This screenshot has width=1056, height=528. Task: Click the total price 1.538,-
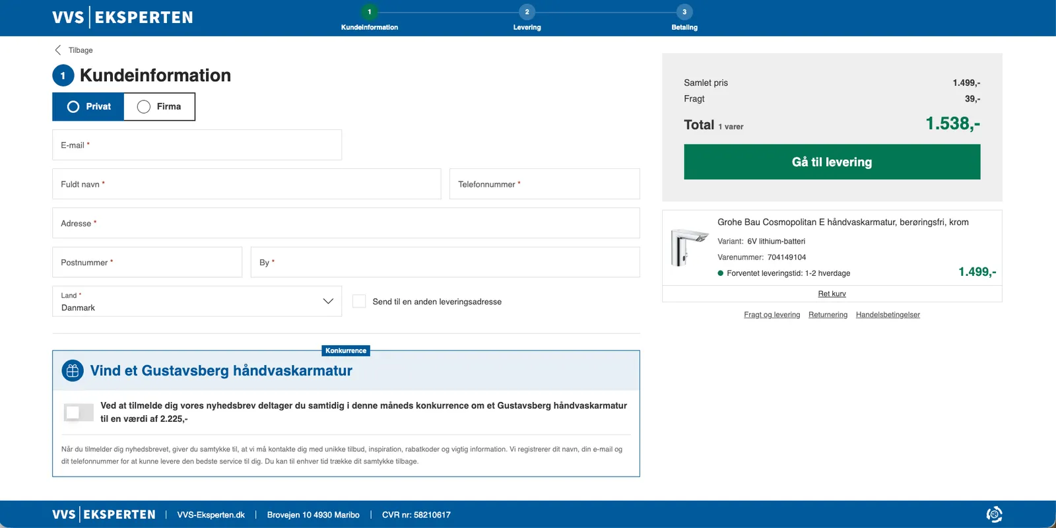952,123
